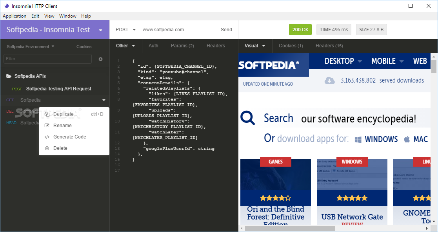Click the 200 OK status badge
Image resolution: width=438 pixels, height=232 pixels.
[x=300, y=30]
